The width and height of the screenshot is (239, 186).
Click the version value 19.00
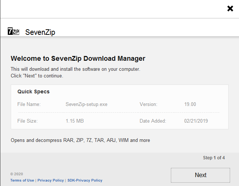pos(190,104)
